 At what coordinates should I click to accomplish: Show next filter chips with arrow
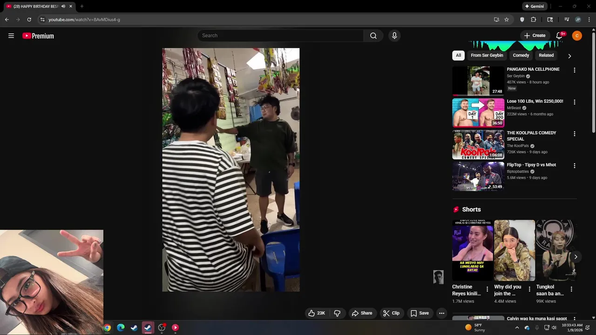point(569,56)
